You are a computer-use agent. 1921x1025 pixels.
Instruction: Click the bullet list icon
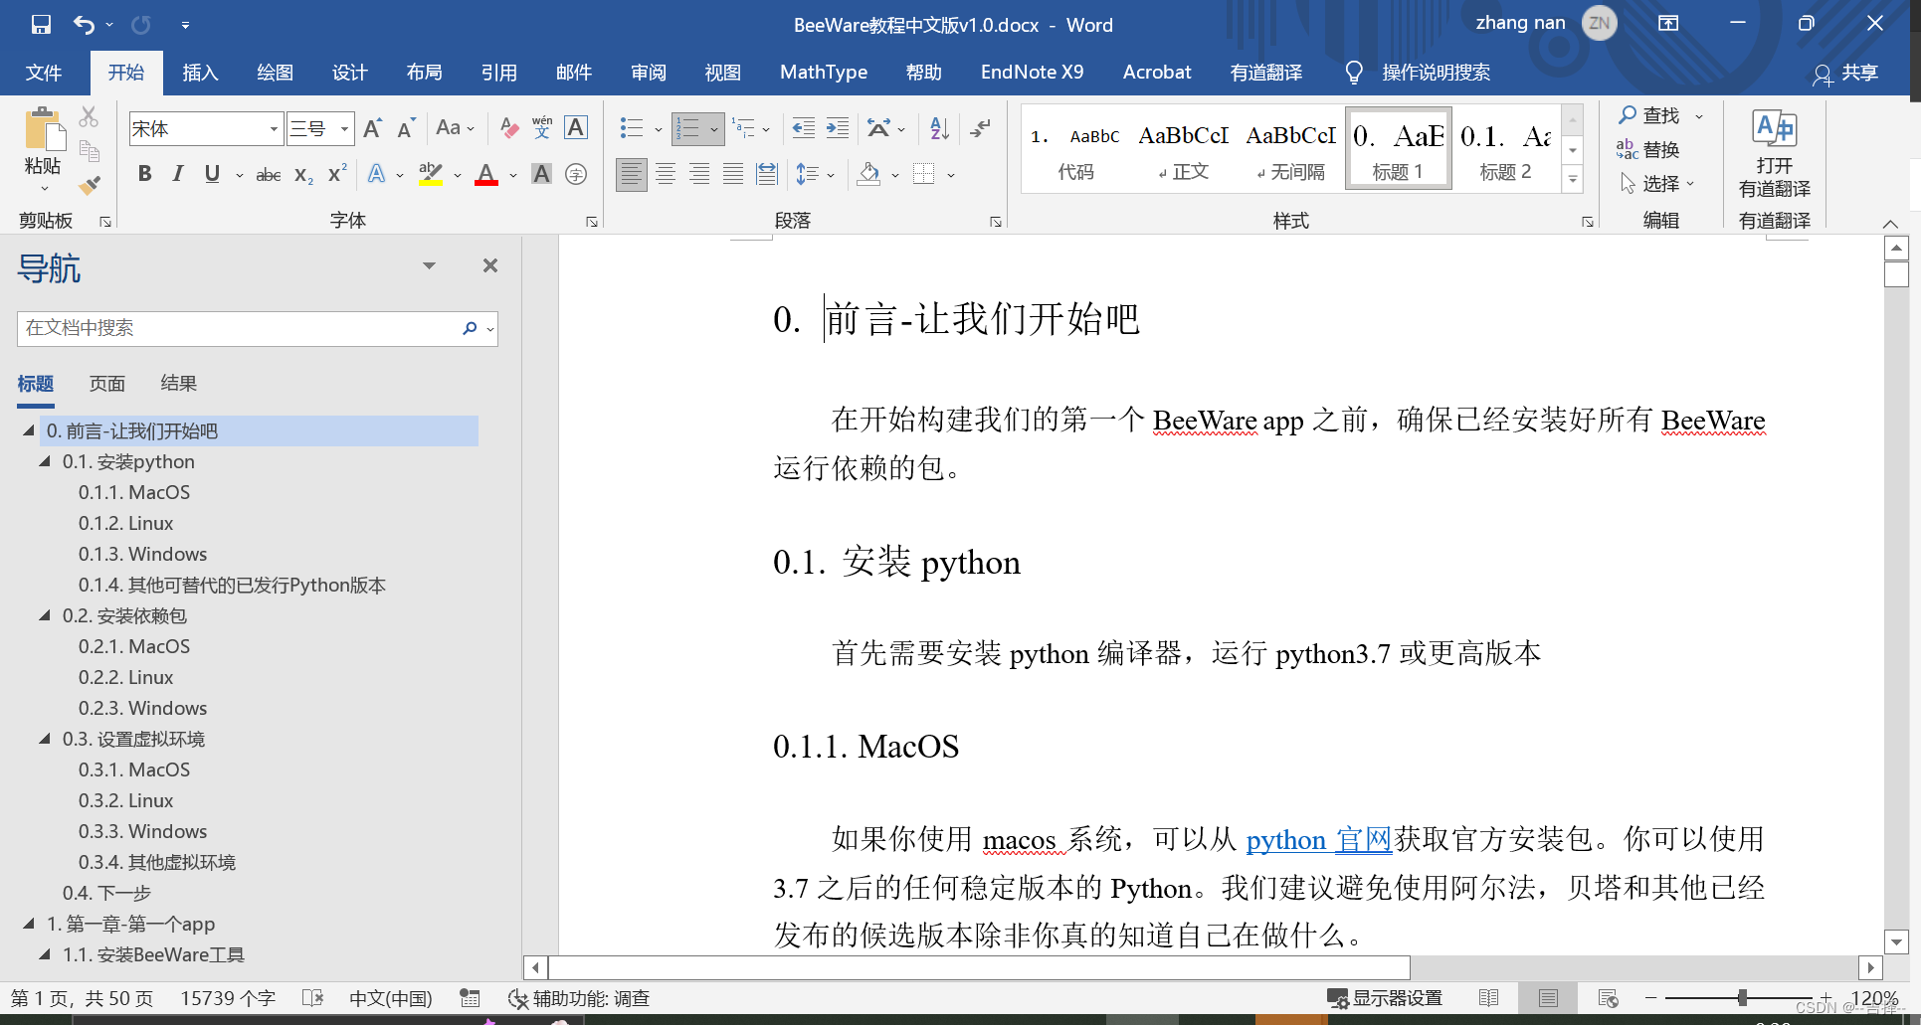(x=632, y=128)
